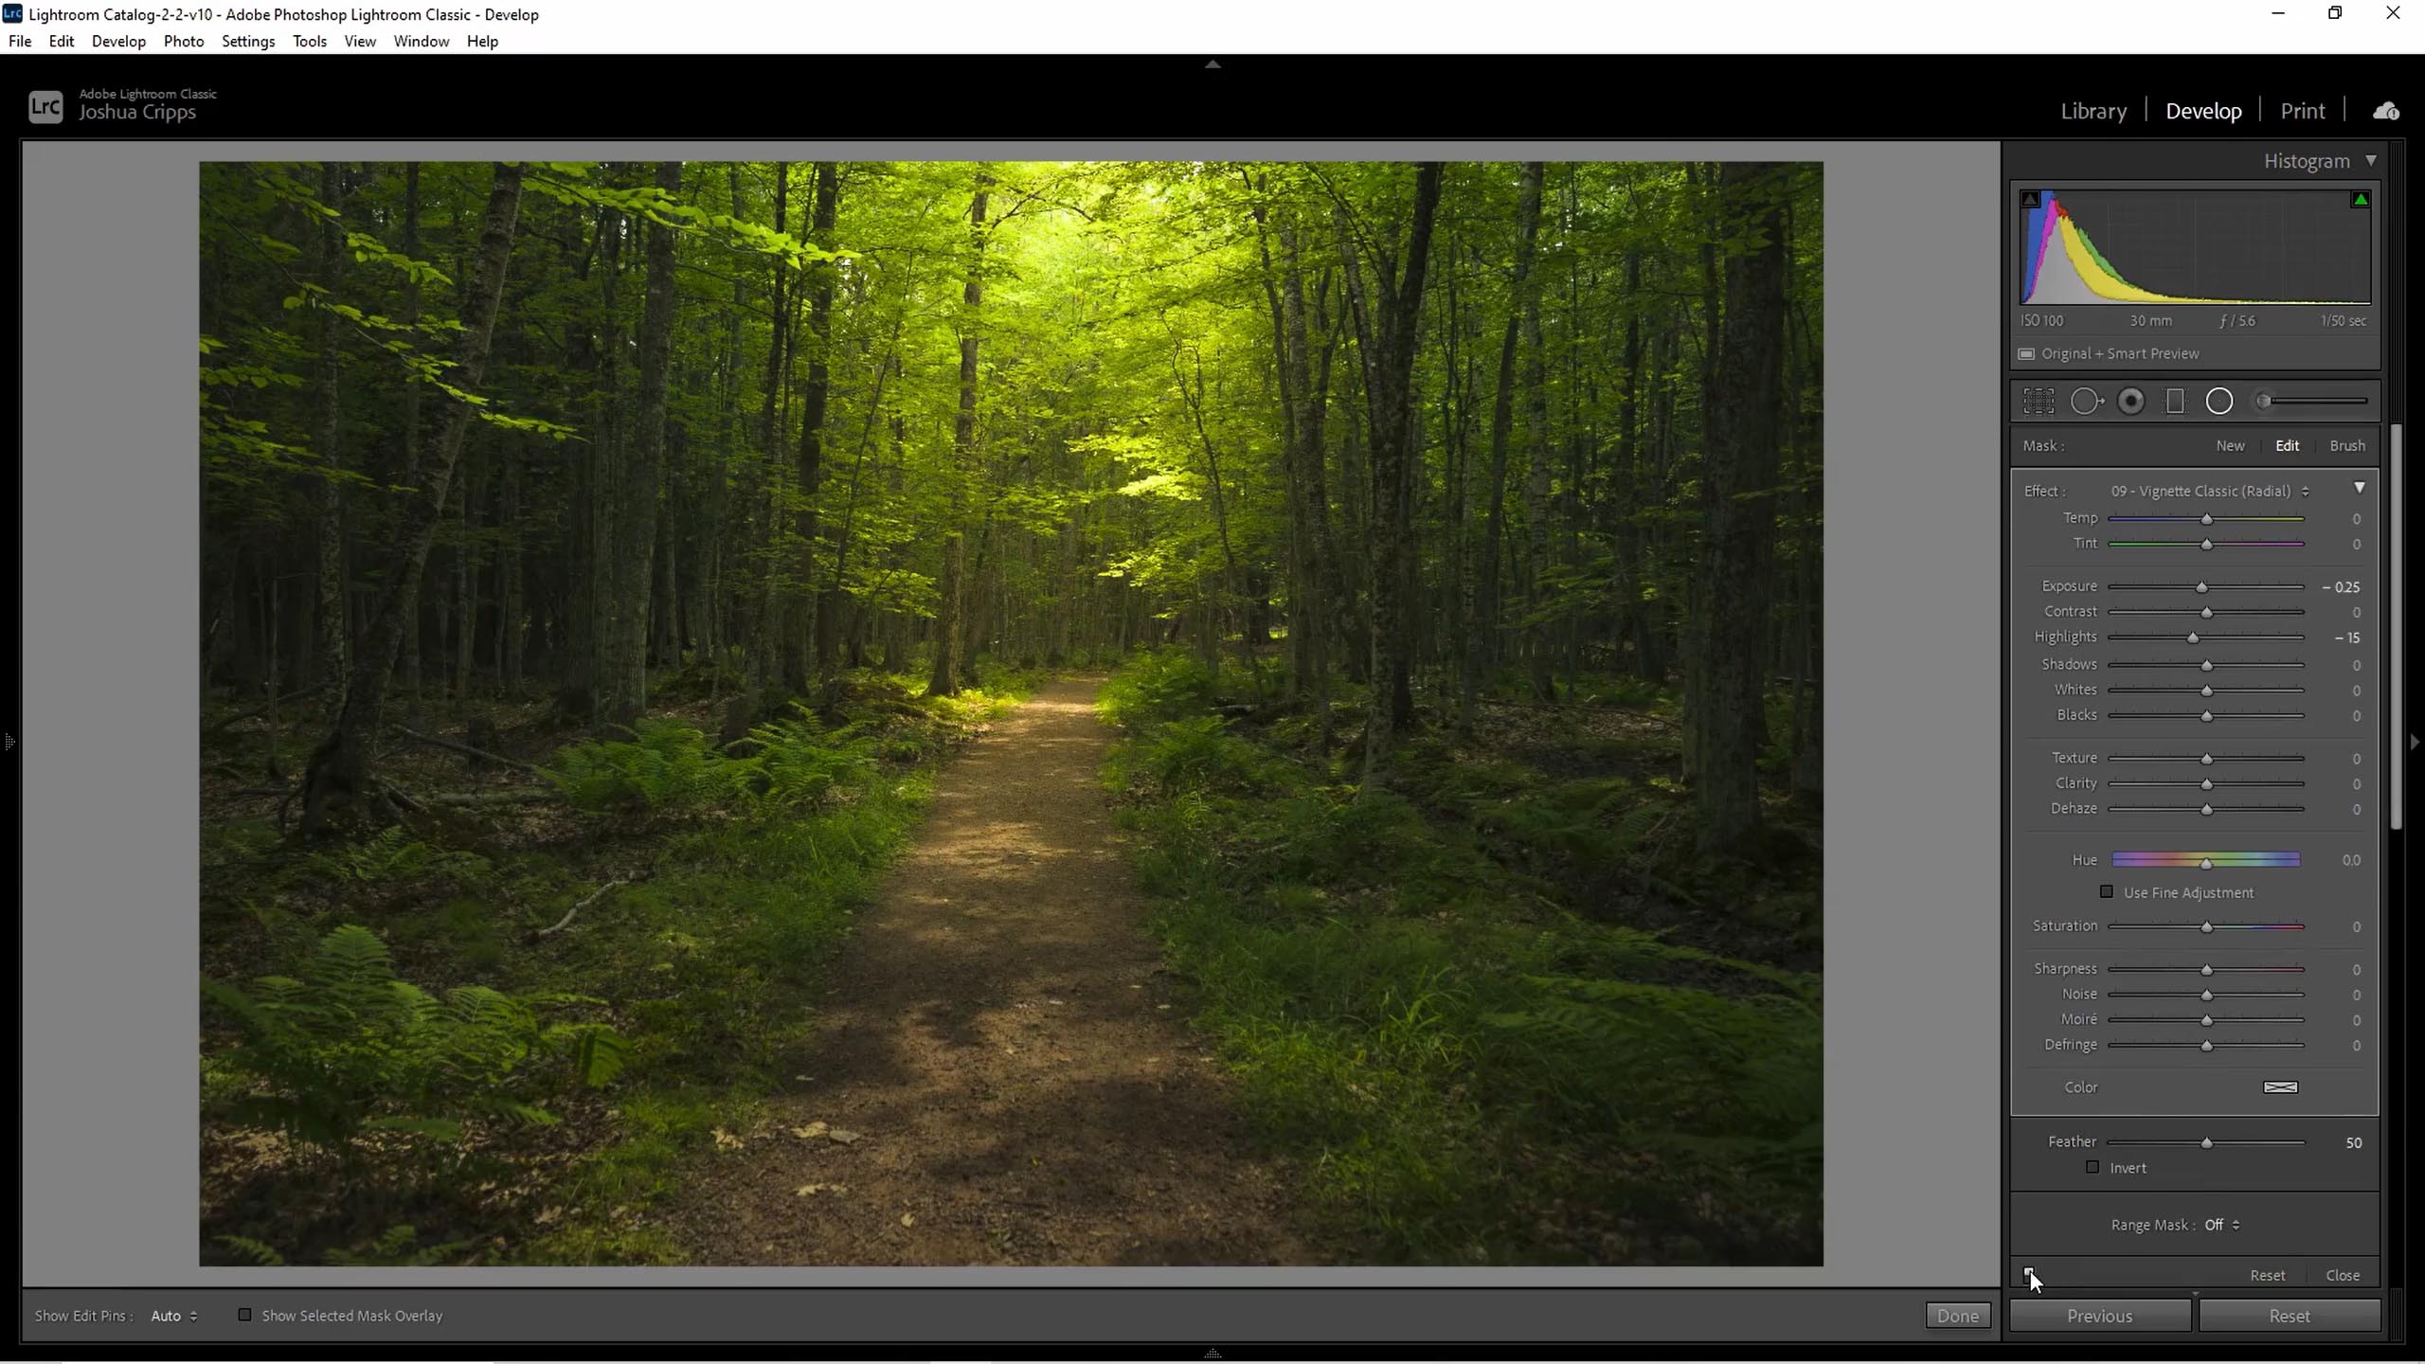
Task: Select the Adjustment Brush tool
Action: click(2312, 402)
